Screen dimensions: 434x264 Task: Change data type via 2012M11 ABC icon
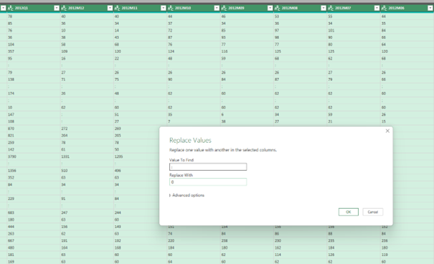tap(117, 9)
